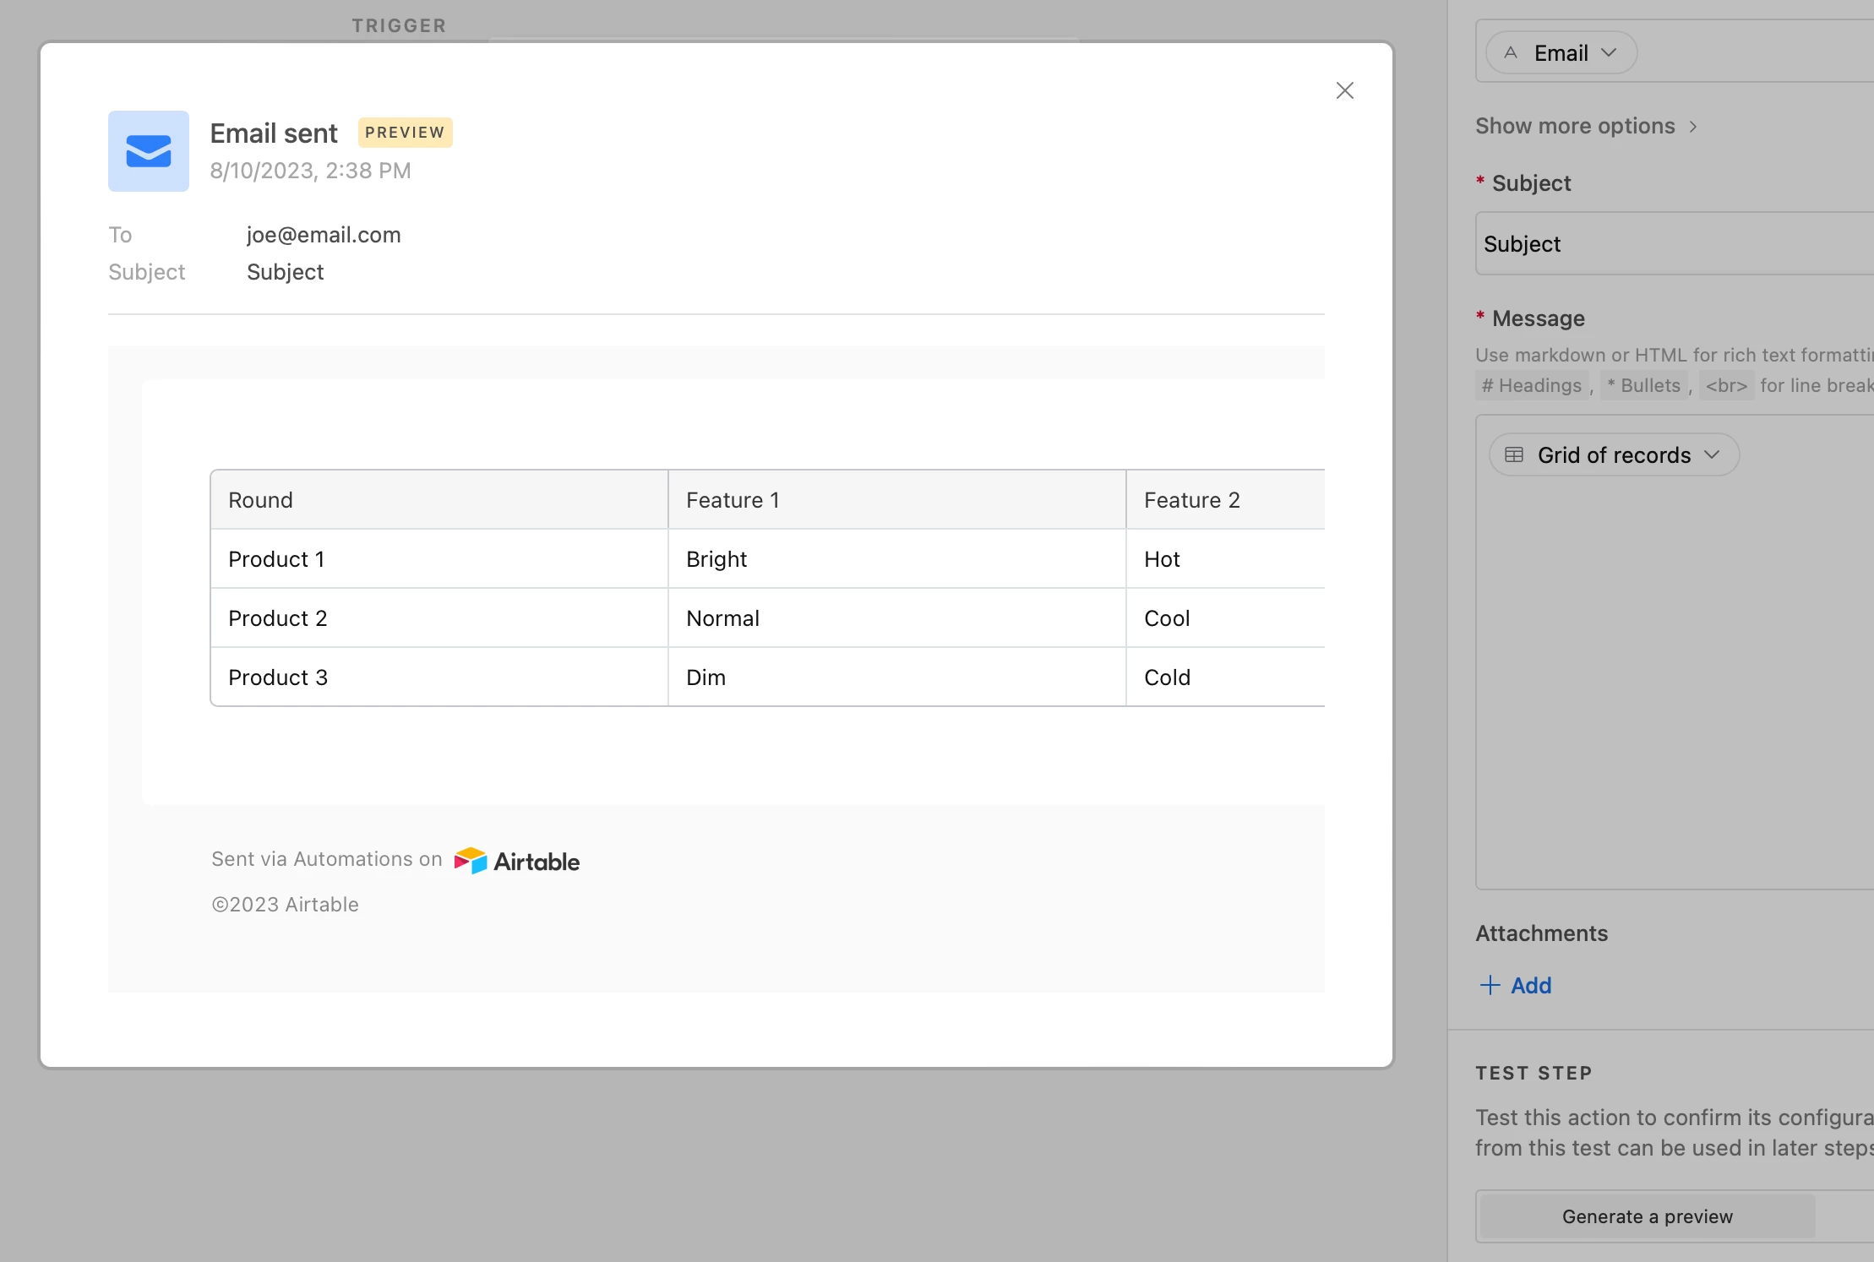This screenshot has height=1262, width=1874.
Task: Click the joe@email.com recipient address
Action: click(x=324, y=235)
